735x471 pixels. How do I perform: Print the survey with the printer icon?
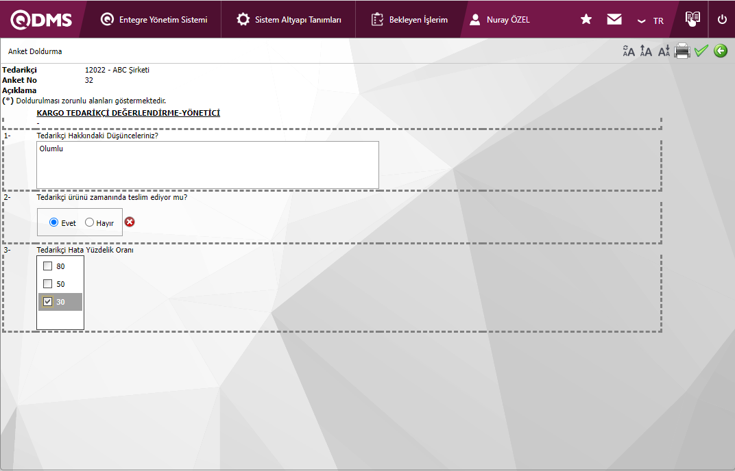coord(682,51)
